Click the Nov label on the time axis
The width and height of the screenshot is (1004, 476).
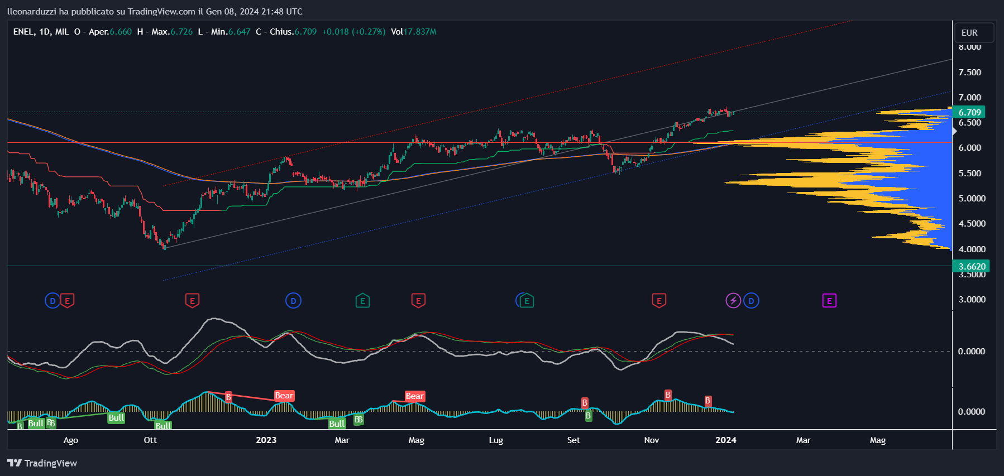pos(652,440)
